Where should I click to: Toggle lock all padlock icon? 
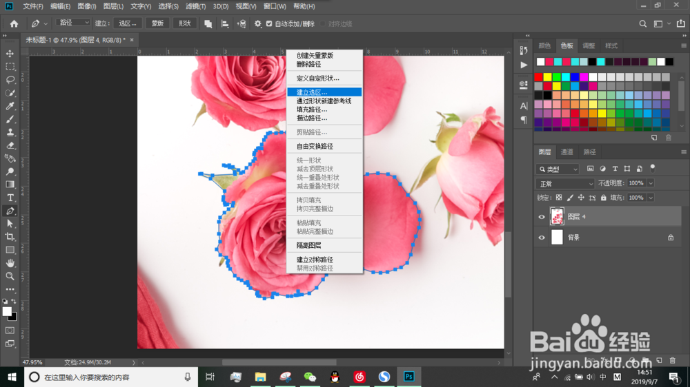[x=603, y=198]
